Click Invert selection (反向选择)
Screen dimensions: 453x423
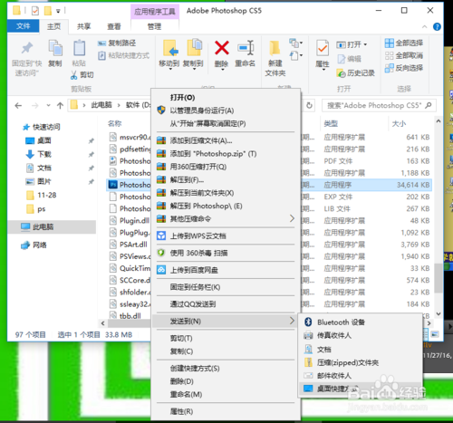pos(404,68)
